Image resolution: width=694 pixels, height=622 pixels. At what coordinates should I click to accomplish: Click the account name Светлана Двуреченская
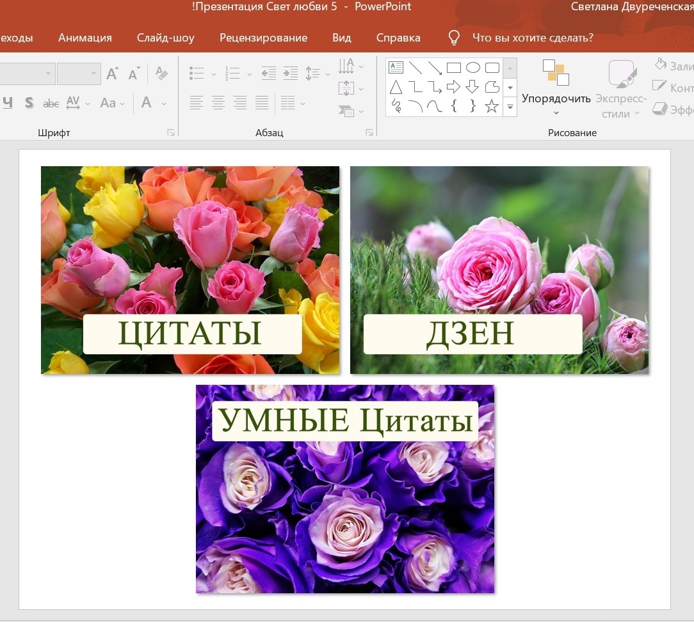[632, 6]
